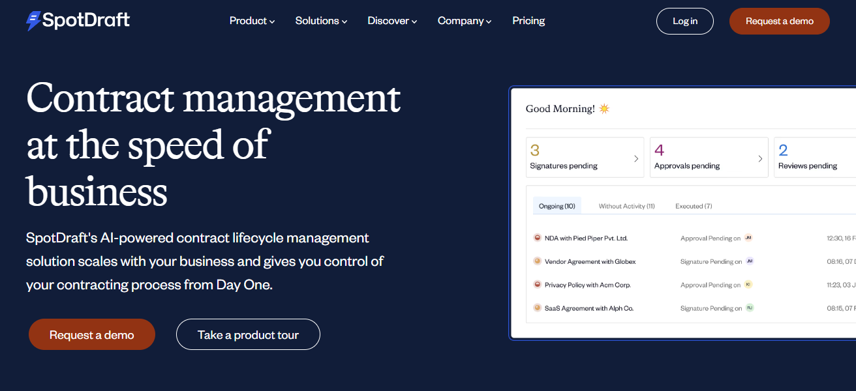Click Request a demo in the header
The image size is (856, 391).
780,21
